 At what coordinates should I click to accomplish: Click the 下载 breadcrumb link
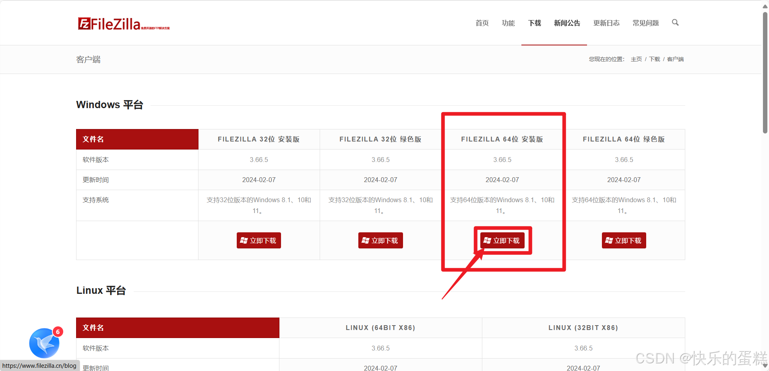tap(654, 59)
